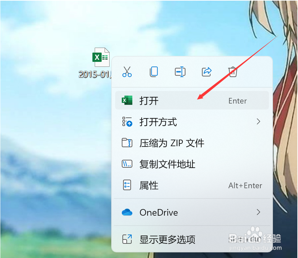Select the Excel desktop file icon
The width and height of the screenshot is (298, 258).
click(x=101, y=57)
